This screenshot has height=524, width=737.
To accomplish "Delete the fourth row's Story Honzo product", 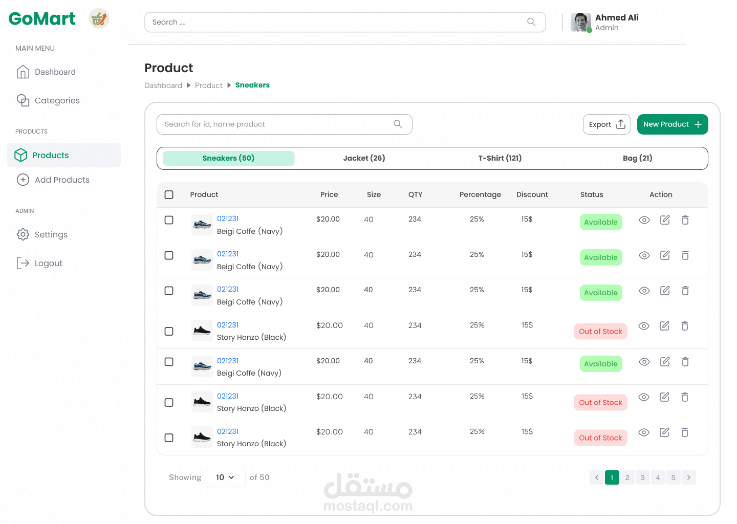I will tap(685, 326).
